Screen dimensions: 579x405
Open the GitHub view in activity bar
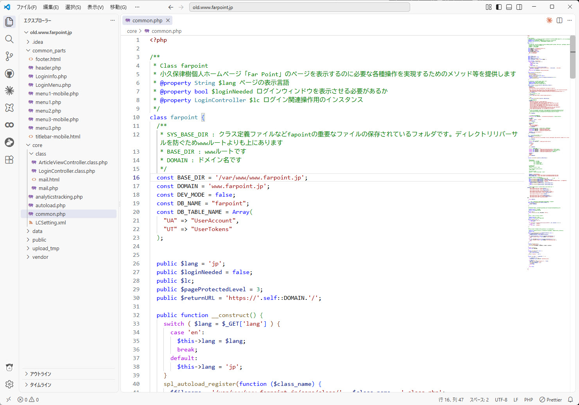point(9,73)
